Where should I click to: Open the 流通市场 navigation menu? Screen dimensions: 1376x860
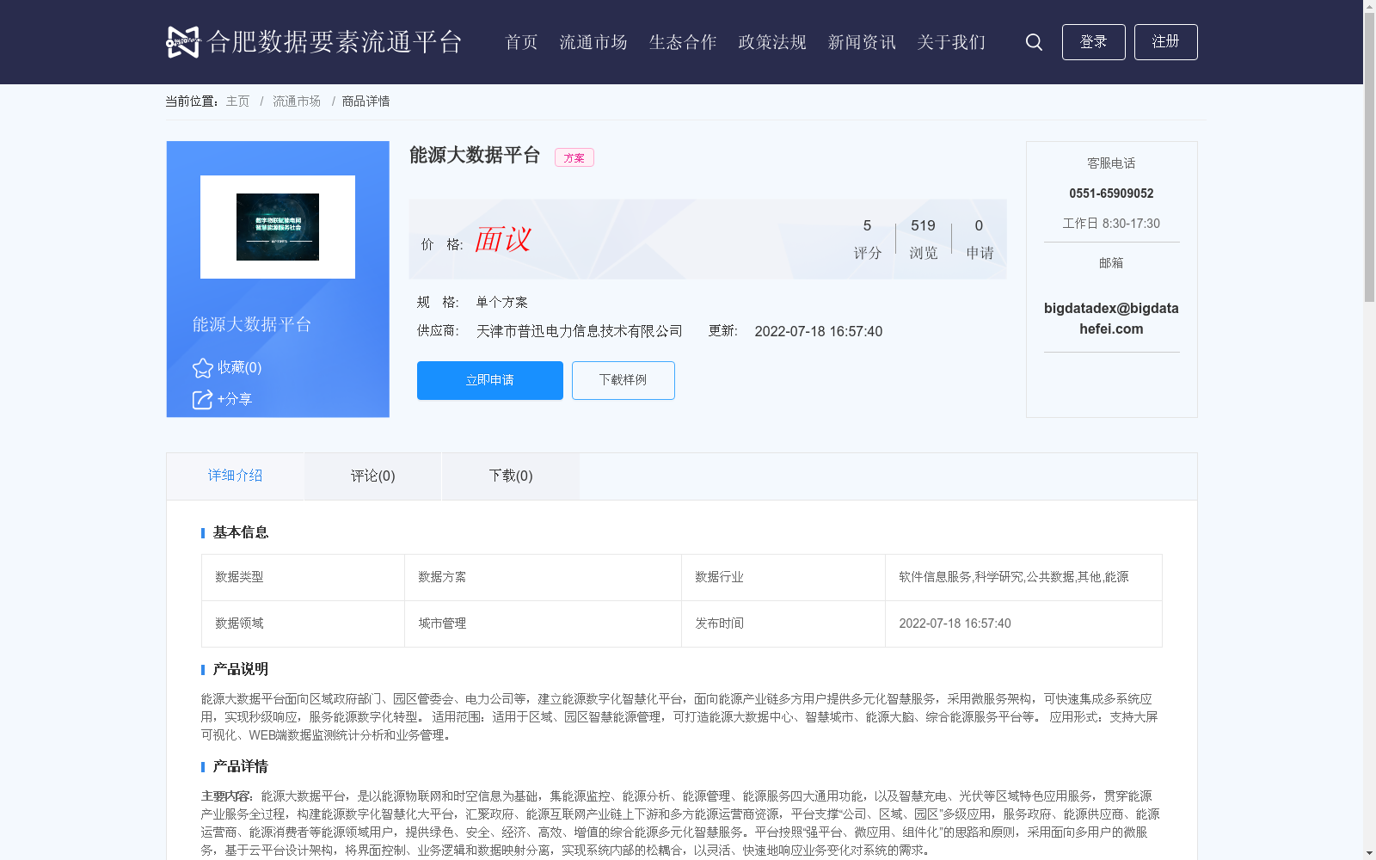coord(593,42)
